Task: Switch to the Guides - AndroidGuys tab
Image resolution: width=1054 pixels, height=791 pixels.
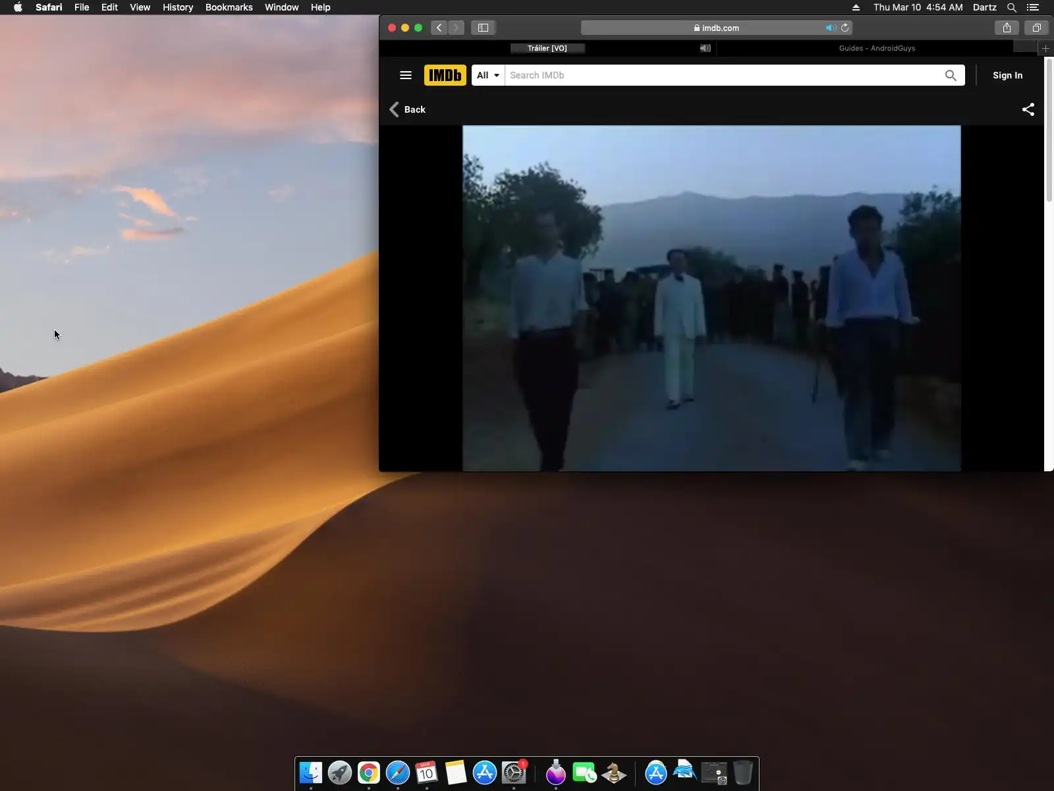Action: click(877, 48)
